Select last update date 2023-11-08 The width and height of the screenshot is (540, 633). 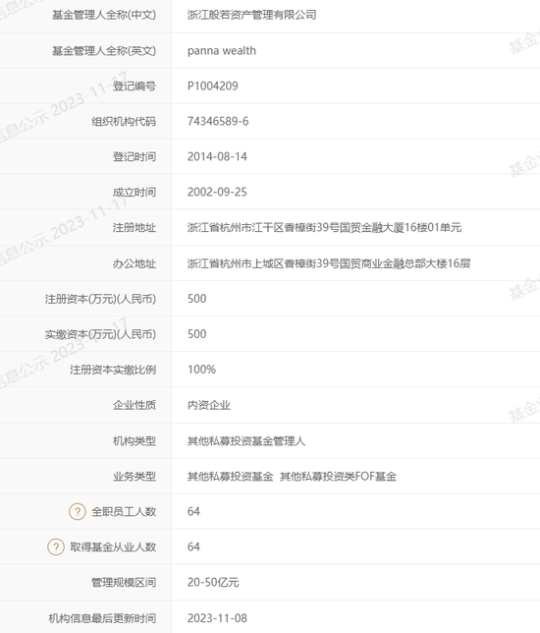coord(217,618)
